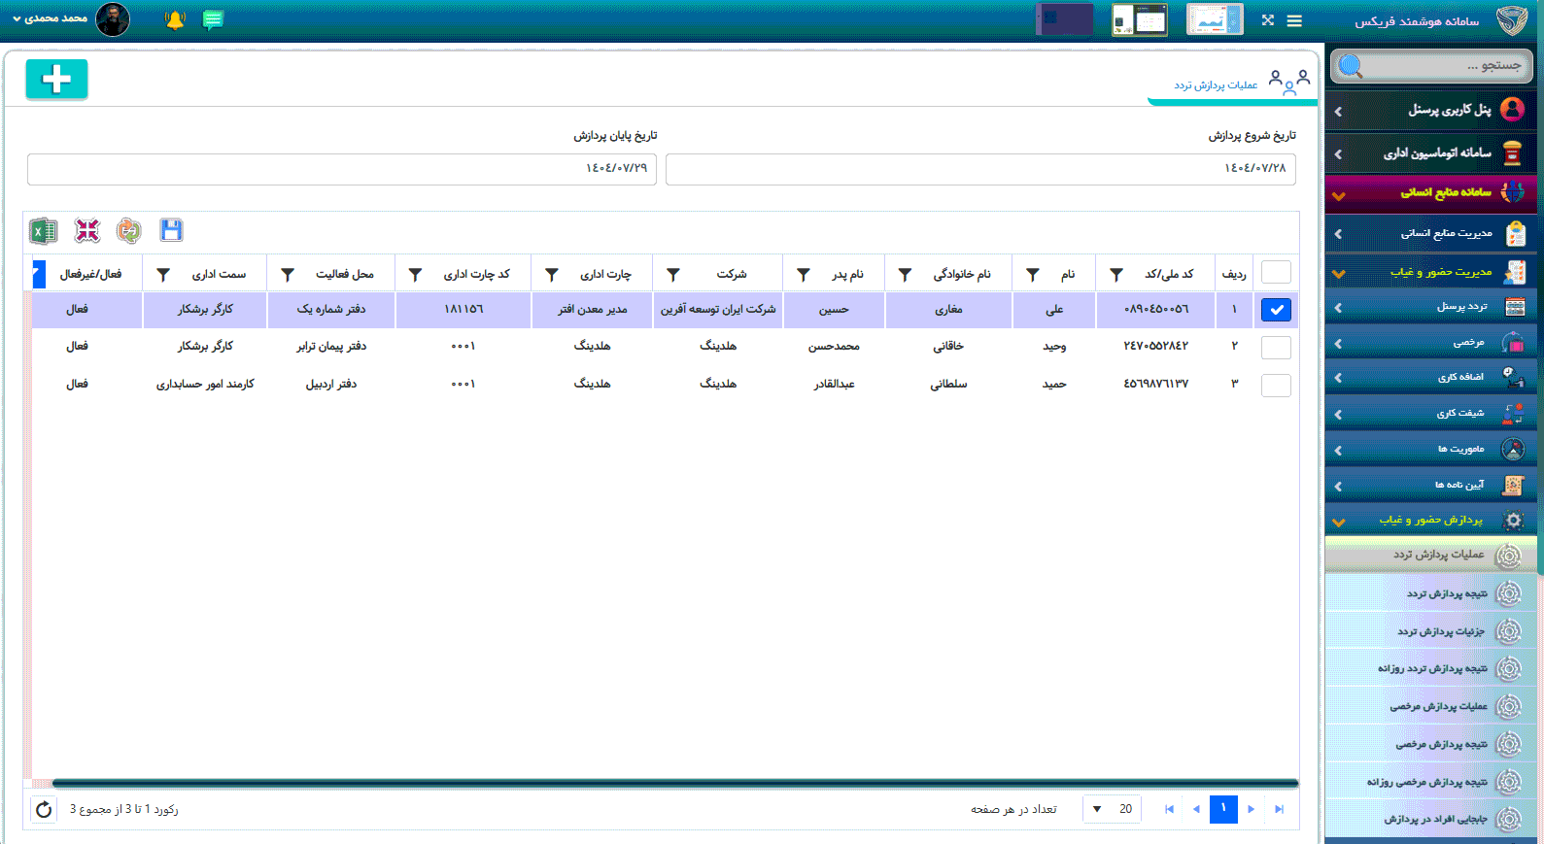The image size is (1544, 844).
Task: Click the hamburger menu icon in header
Action: click(x=1294, y=20)
